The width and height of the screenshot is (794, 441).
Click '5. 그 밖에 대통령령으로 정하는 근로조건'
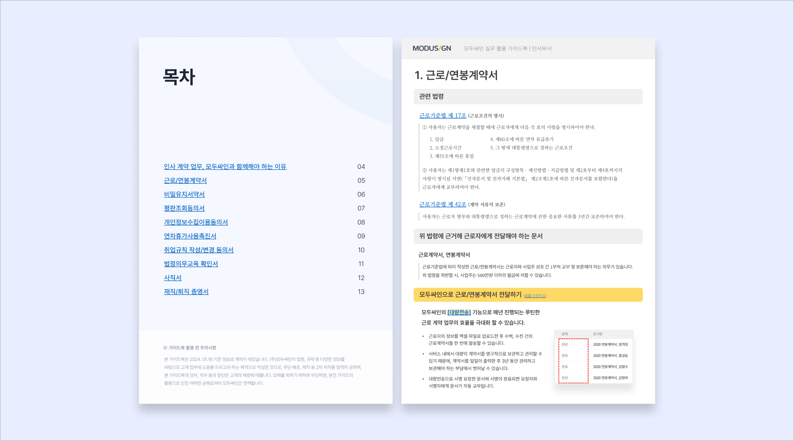[x=531, y=148]
